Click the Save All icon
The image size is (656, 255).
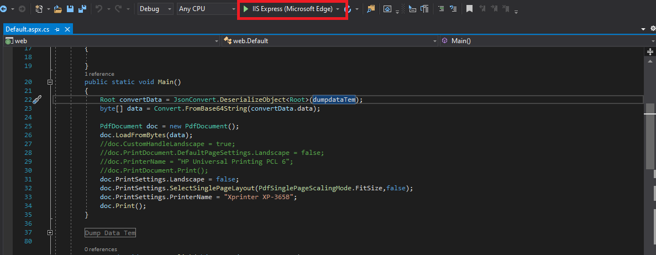pos(82,9)
